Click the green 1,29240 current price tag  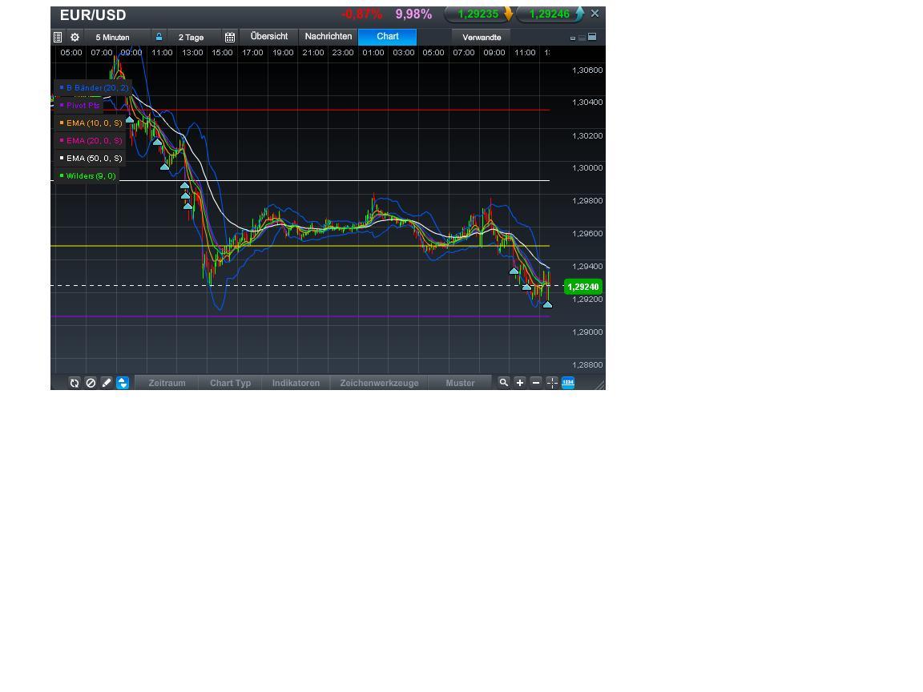click(x=582, y=287)
